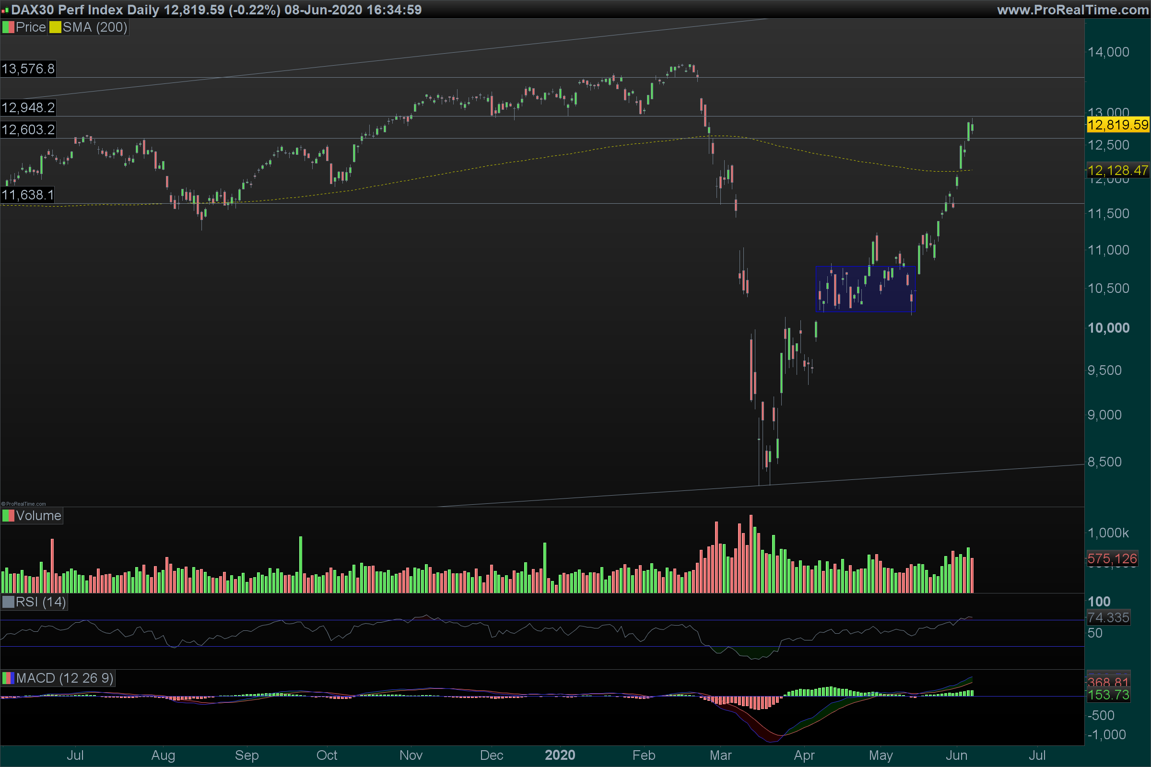Select the 12,948.2 resistance level label
This screenshot has height=767, width=1151.
point(28,107)
